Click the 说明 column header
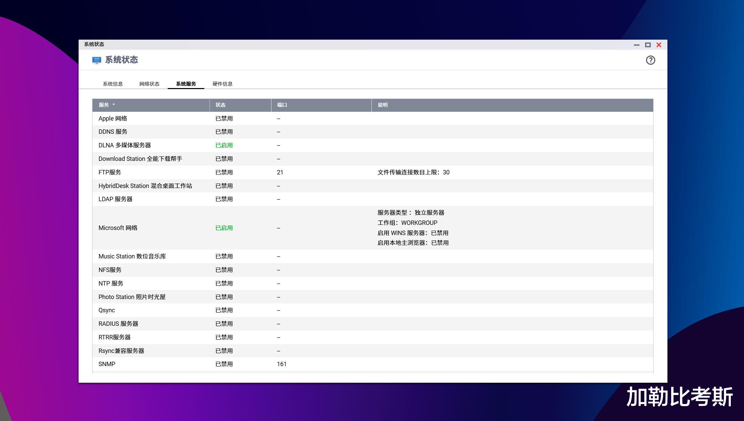This screenshot has height=421, width=744. [x=383, y=105]
